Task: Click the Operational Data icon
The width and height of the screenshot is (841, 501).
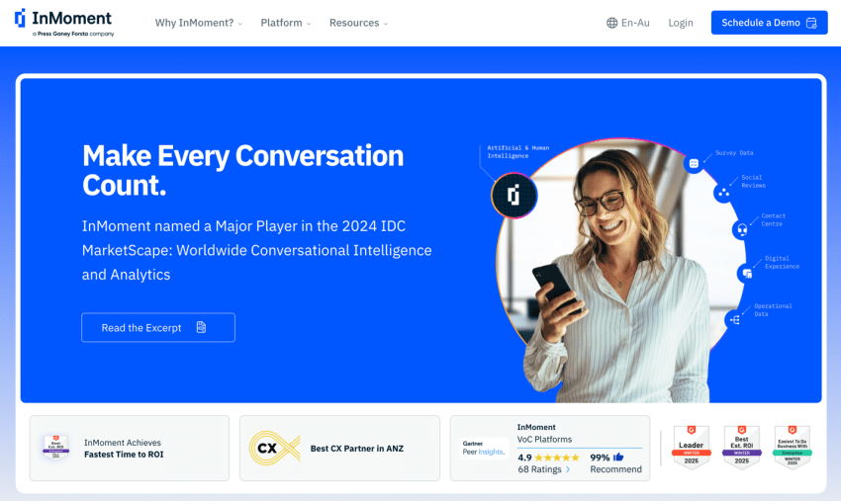Action: coord(735,320)
